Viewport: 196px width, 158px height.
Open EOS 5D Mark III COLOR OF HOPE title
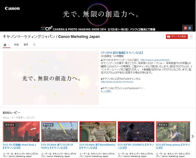[x=57, y=146]
